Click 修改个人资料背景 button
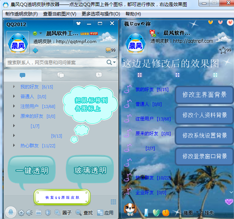The width and height of the screenshot is (234, 219). point(204,115)
